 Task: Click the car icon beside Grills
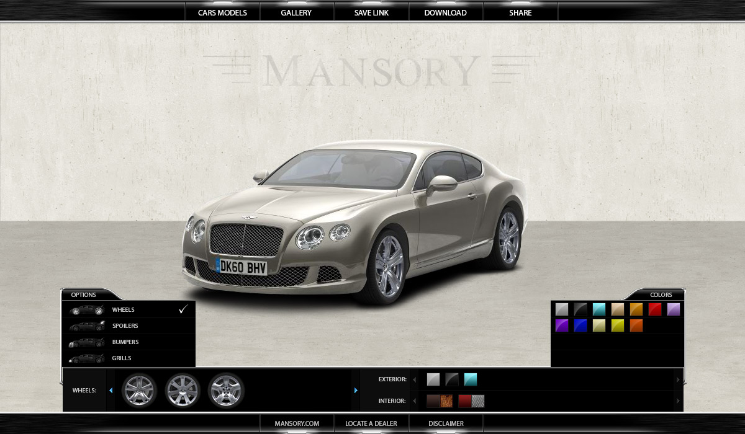click(x=86, y=358)
